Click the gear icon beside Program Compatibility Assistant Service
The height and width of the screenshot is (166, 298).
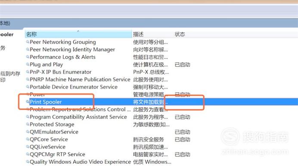(x=28, y=117)
